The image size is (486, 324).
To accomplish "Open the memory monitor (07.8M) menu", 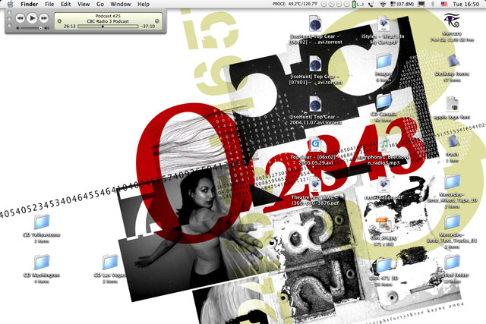I will (x=402, y=4).
